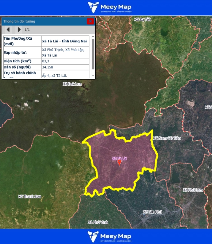The width and height of the screenshot is (212, 244).
Task: Click the Meey Map logo in top header
Action: (109, 7)
